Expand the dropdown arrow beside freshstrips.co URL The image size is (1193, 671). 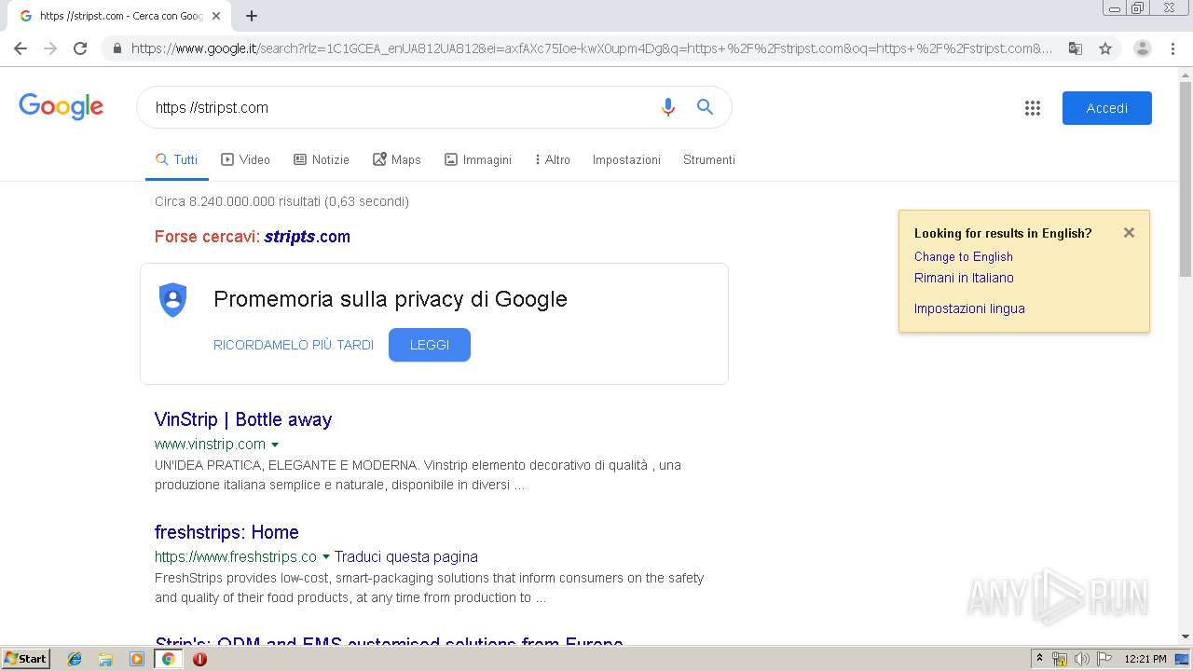326,557
